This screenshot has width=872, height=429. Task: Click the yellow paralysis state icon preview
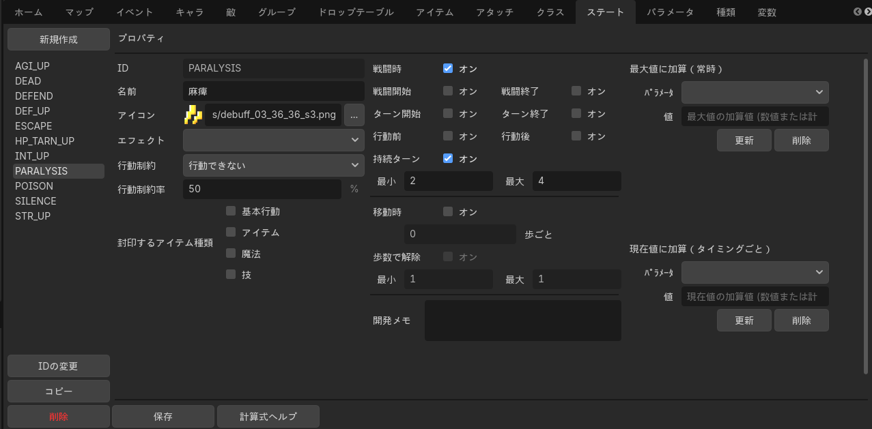click(x=193, y=115)
